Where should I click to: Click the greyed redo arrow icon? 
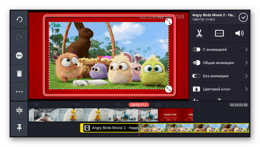(19, 37)
